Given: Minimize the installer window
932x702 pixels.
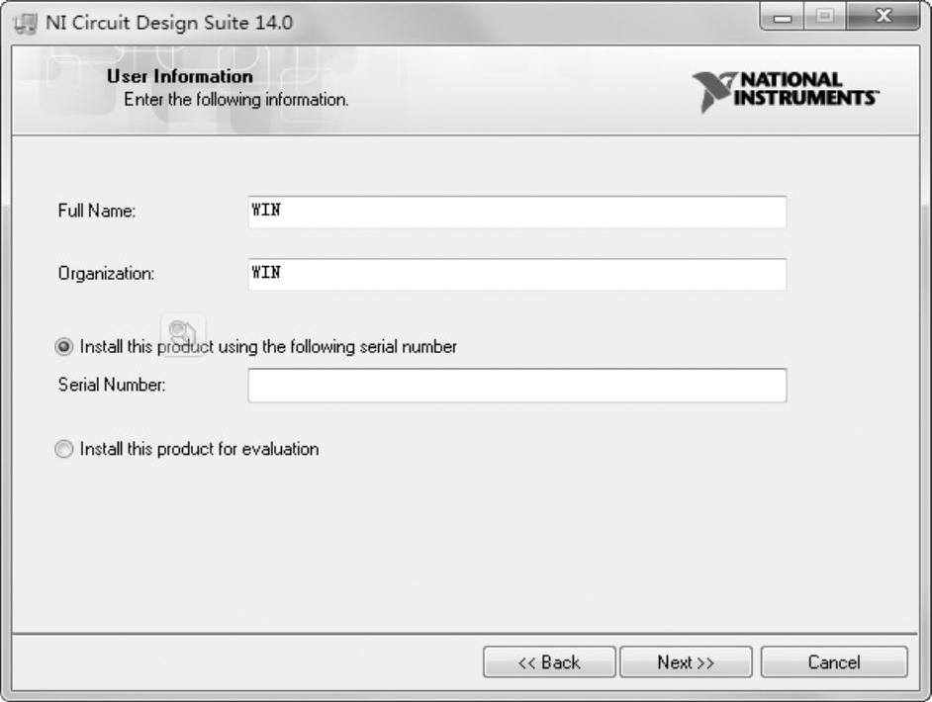Looking at the screenshot, I should [x=783, y=16].
